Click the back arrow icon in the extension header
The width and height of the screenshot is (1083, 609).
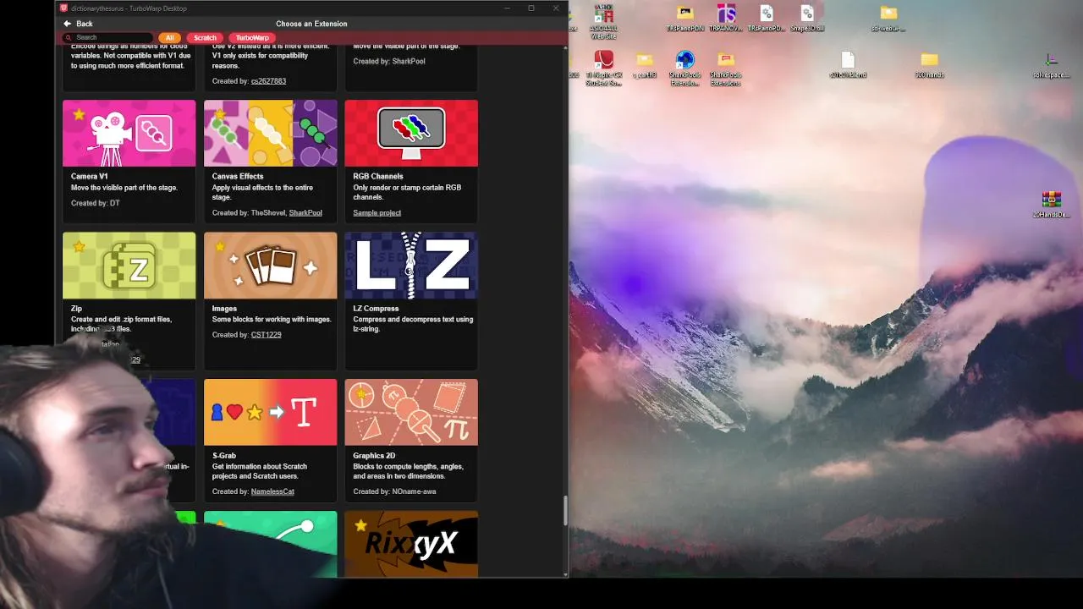(x=68, y=24)
